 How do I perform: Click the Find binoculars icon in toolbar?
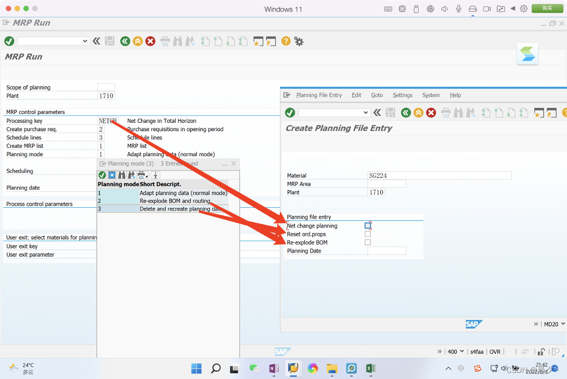click(178, 41)
